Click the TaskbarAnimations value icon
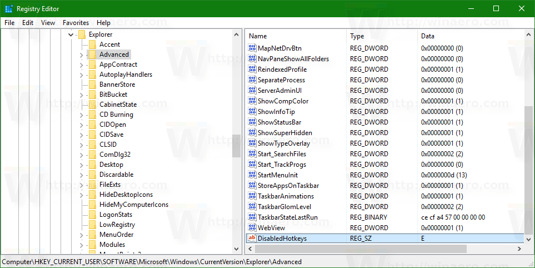Image resolution: width=535 pixels, height=268 pixels. click(x=252, y=196)
